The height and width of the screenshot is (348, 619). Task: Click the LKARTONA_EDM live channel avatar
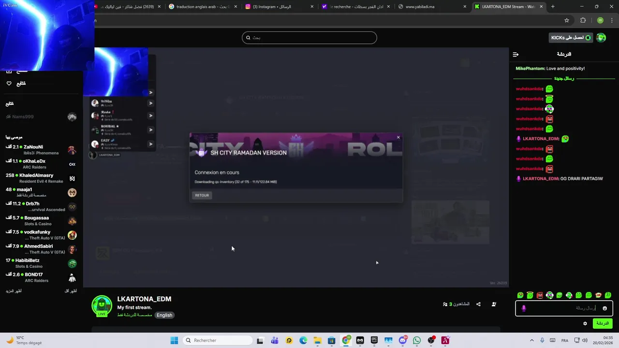tap(102, 306)
